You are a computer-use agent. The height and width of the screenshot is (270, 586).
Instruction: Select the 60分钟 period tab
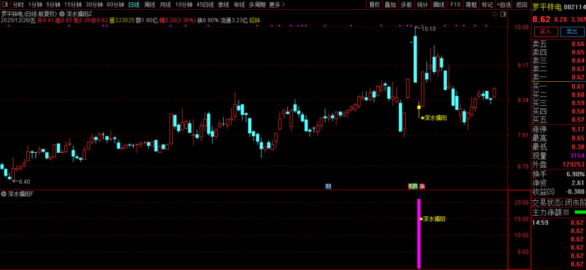(116, 5)
